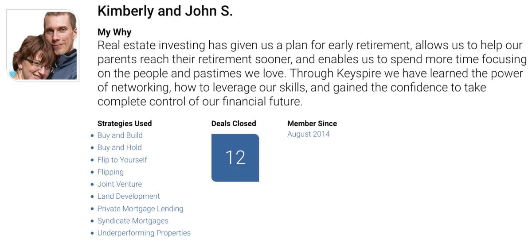This screenshot has width=532, height=243.
Task: Select the Flip to Yourself strategy
Action: pos(122,160)
